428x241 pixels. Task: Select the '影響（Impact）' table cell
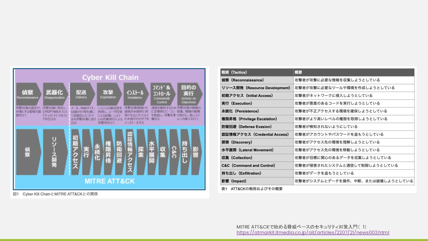[x=257, y=181]
